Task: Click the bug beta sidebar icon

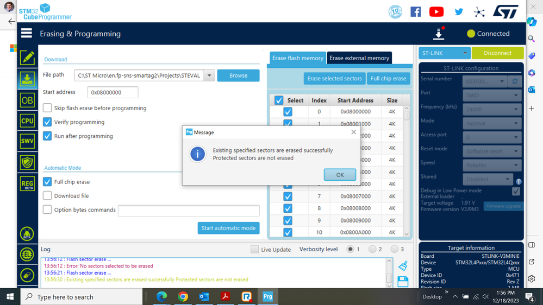Action: [27, 234]
